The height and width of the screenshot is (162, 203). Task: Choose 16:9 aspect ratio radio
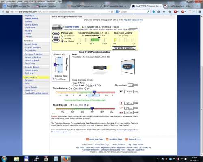(x=80, y=85)
